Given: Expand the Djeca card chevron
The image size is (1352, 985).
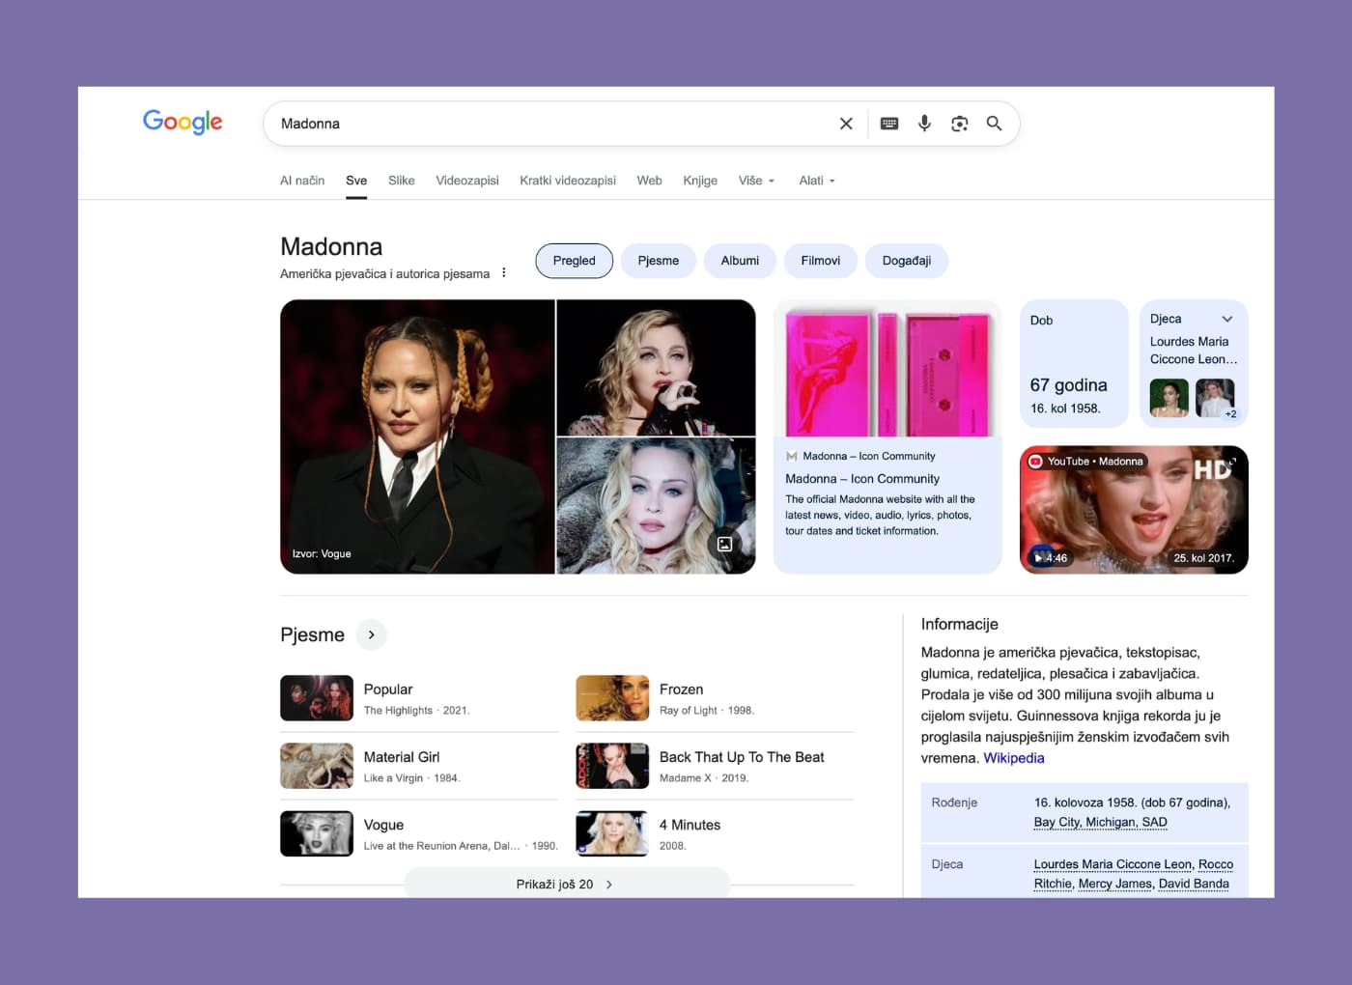Looking at the screenshot, I should 1227,319.
